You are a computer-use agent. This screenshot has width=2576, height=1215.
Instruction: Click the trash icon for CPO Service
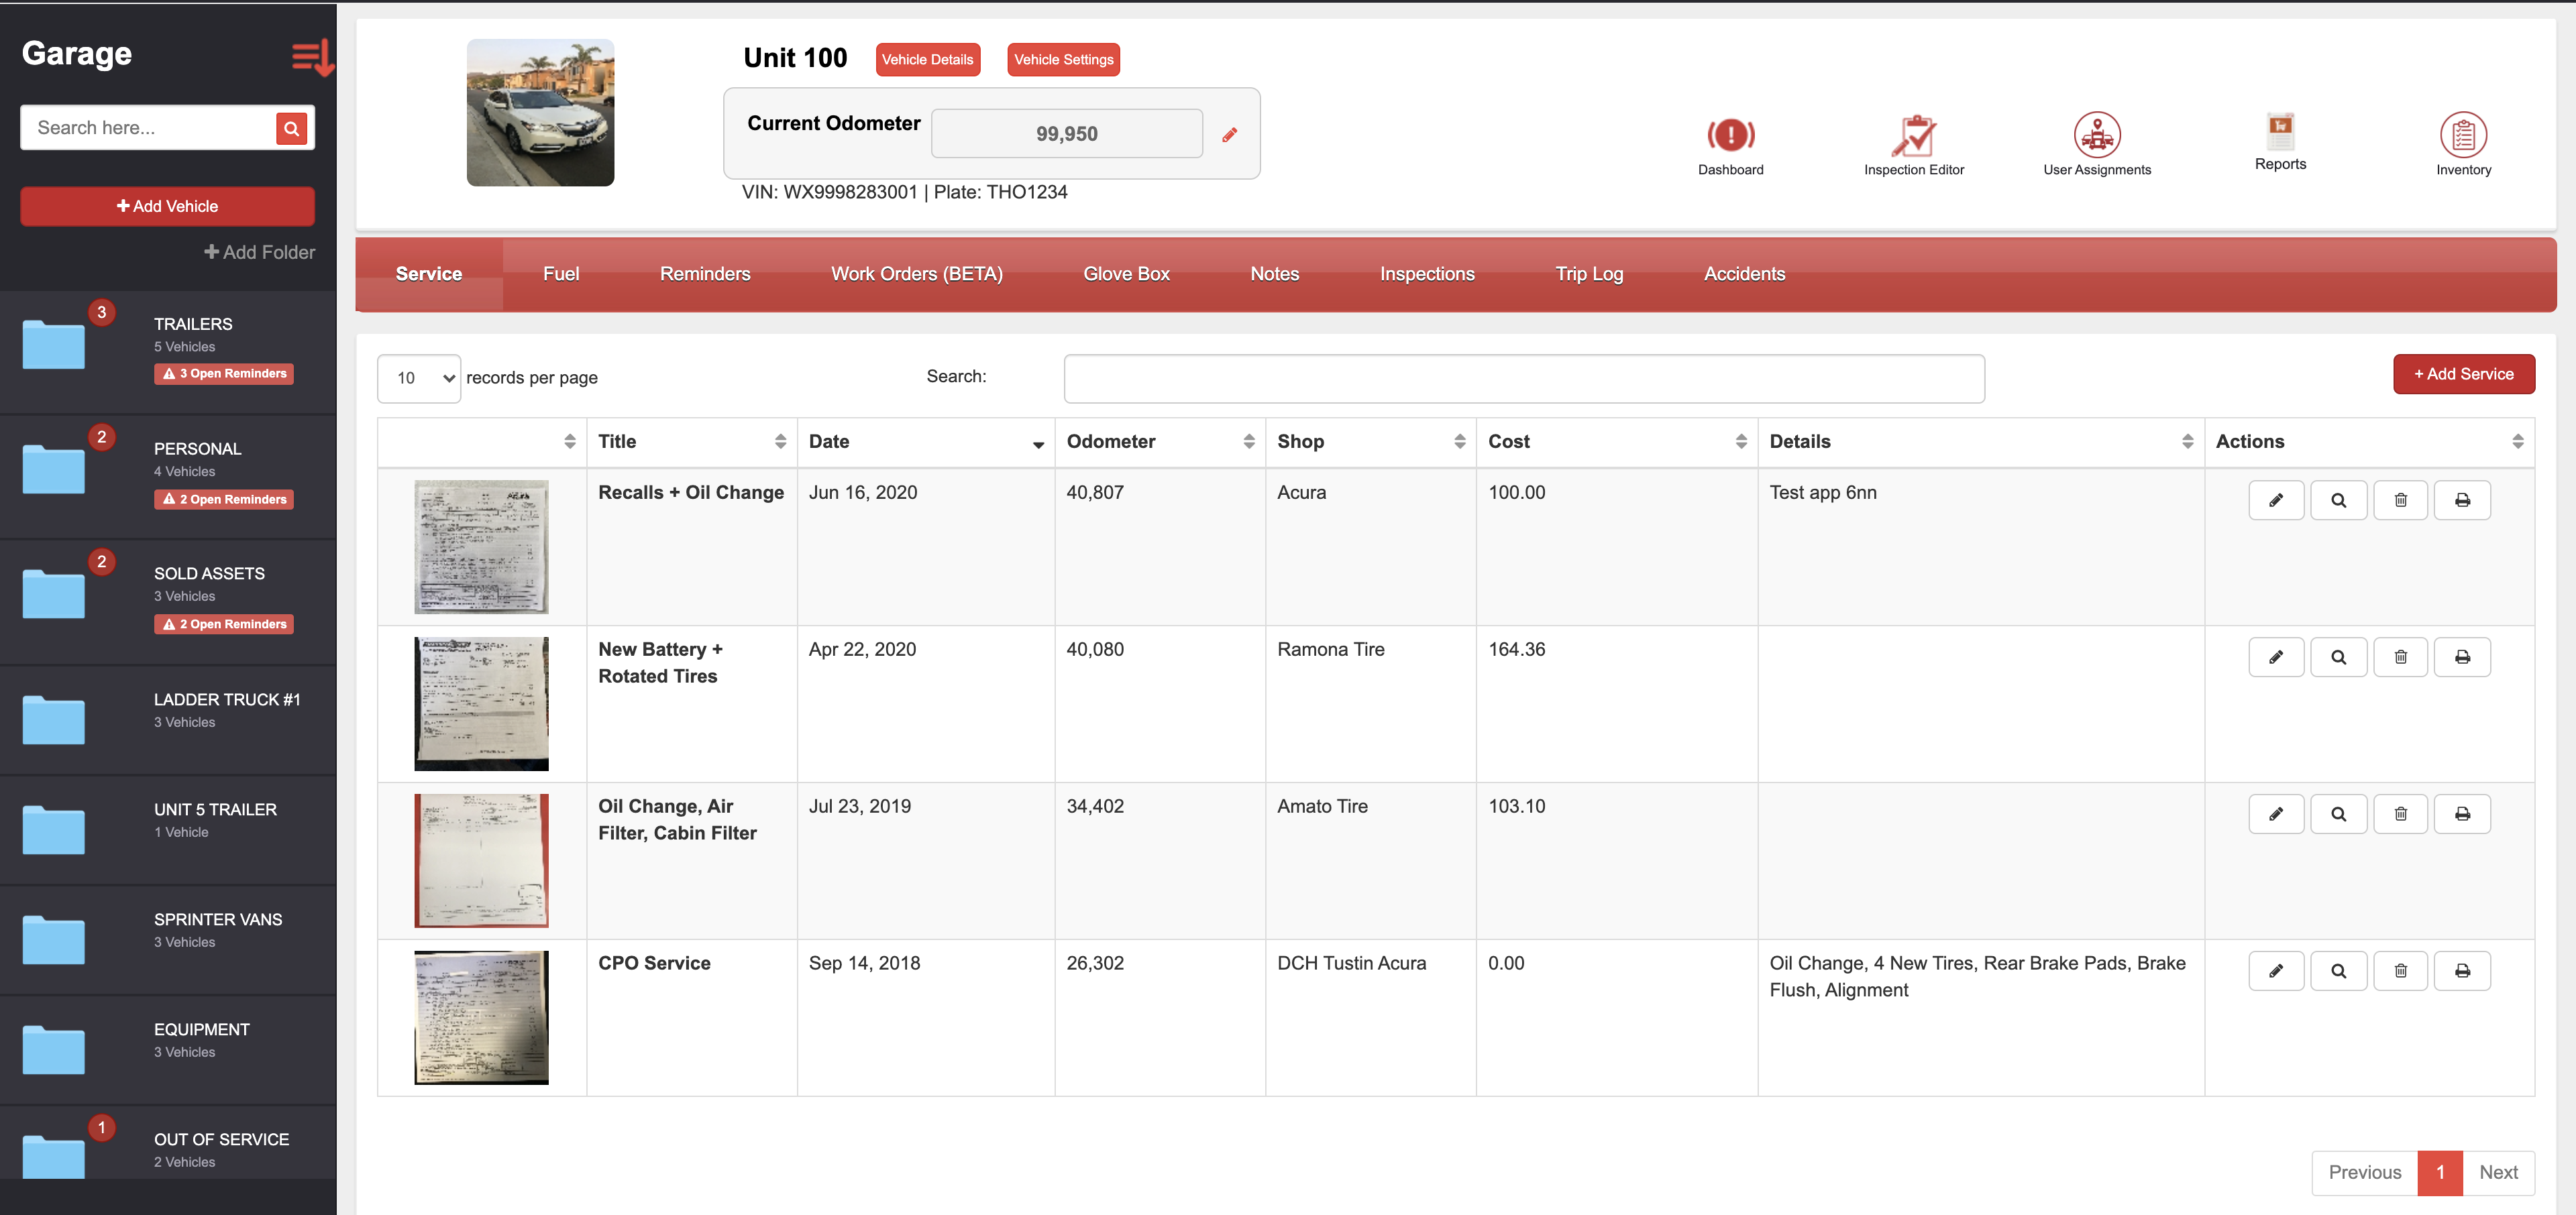[x=2400, y=970]
